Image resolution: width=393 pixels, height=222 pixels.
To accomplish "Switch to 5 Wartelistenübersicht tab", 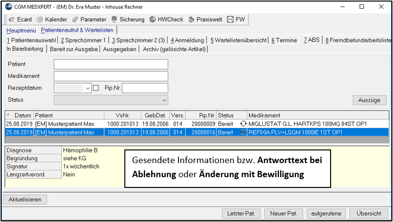I will coord(238,40).
